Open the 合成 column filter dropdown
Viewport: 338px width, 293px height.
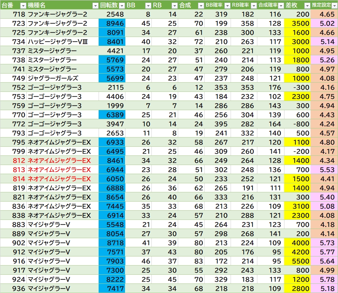(201, 5)
